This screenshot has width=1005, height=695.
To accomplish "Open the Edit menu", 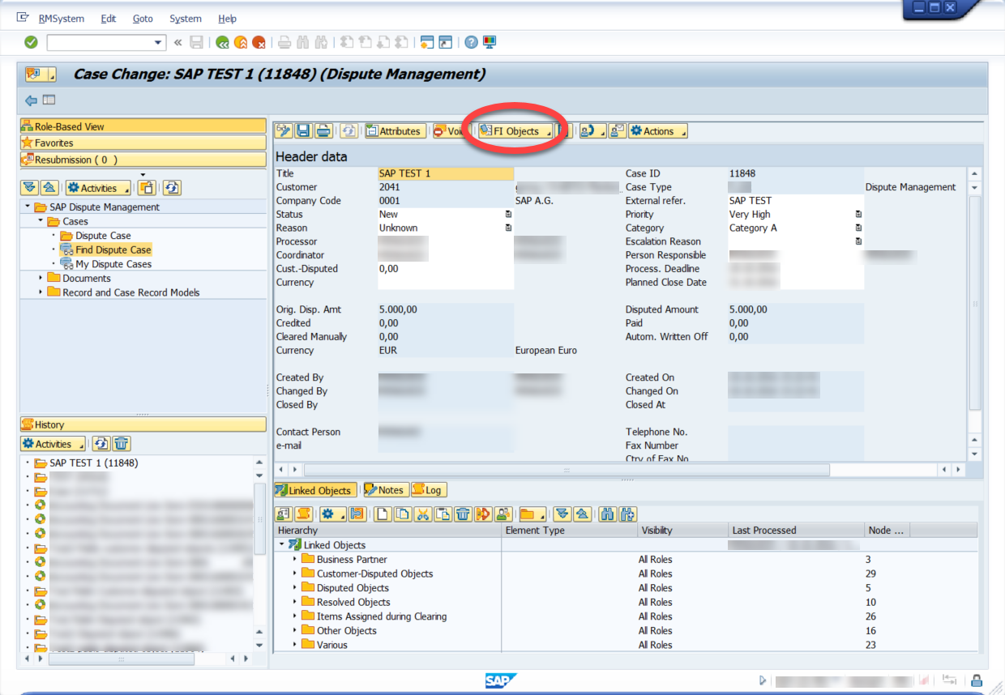I will 109,19.
